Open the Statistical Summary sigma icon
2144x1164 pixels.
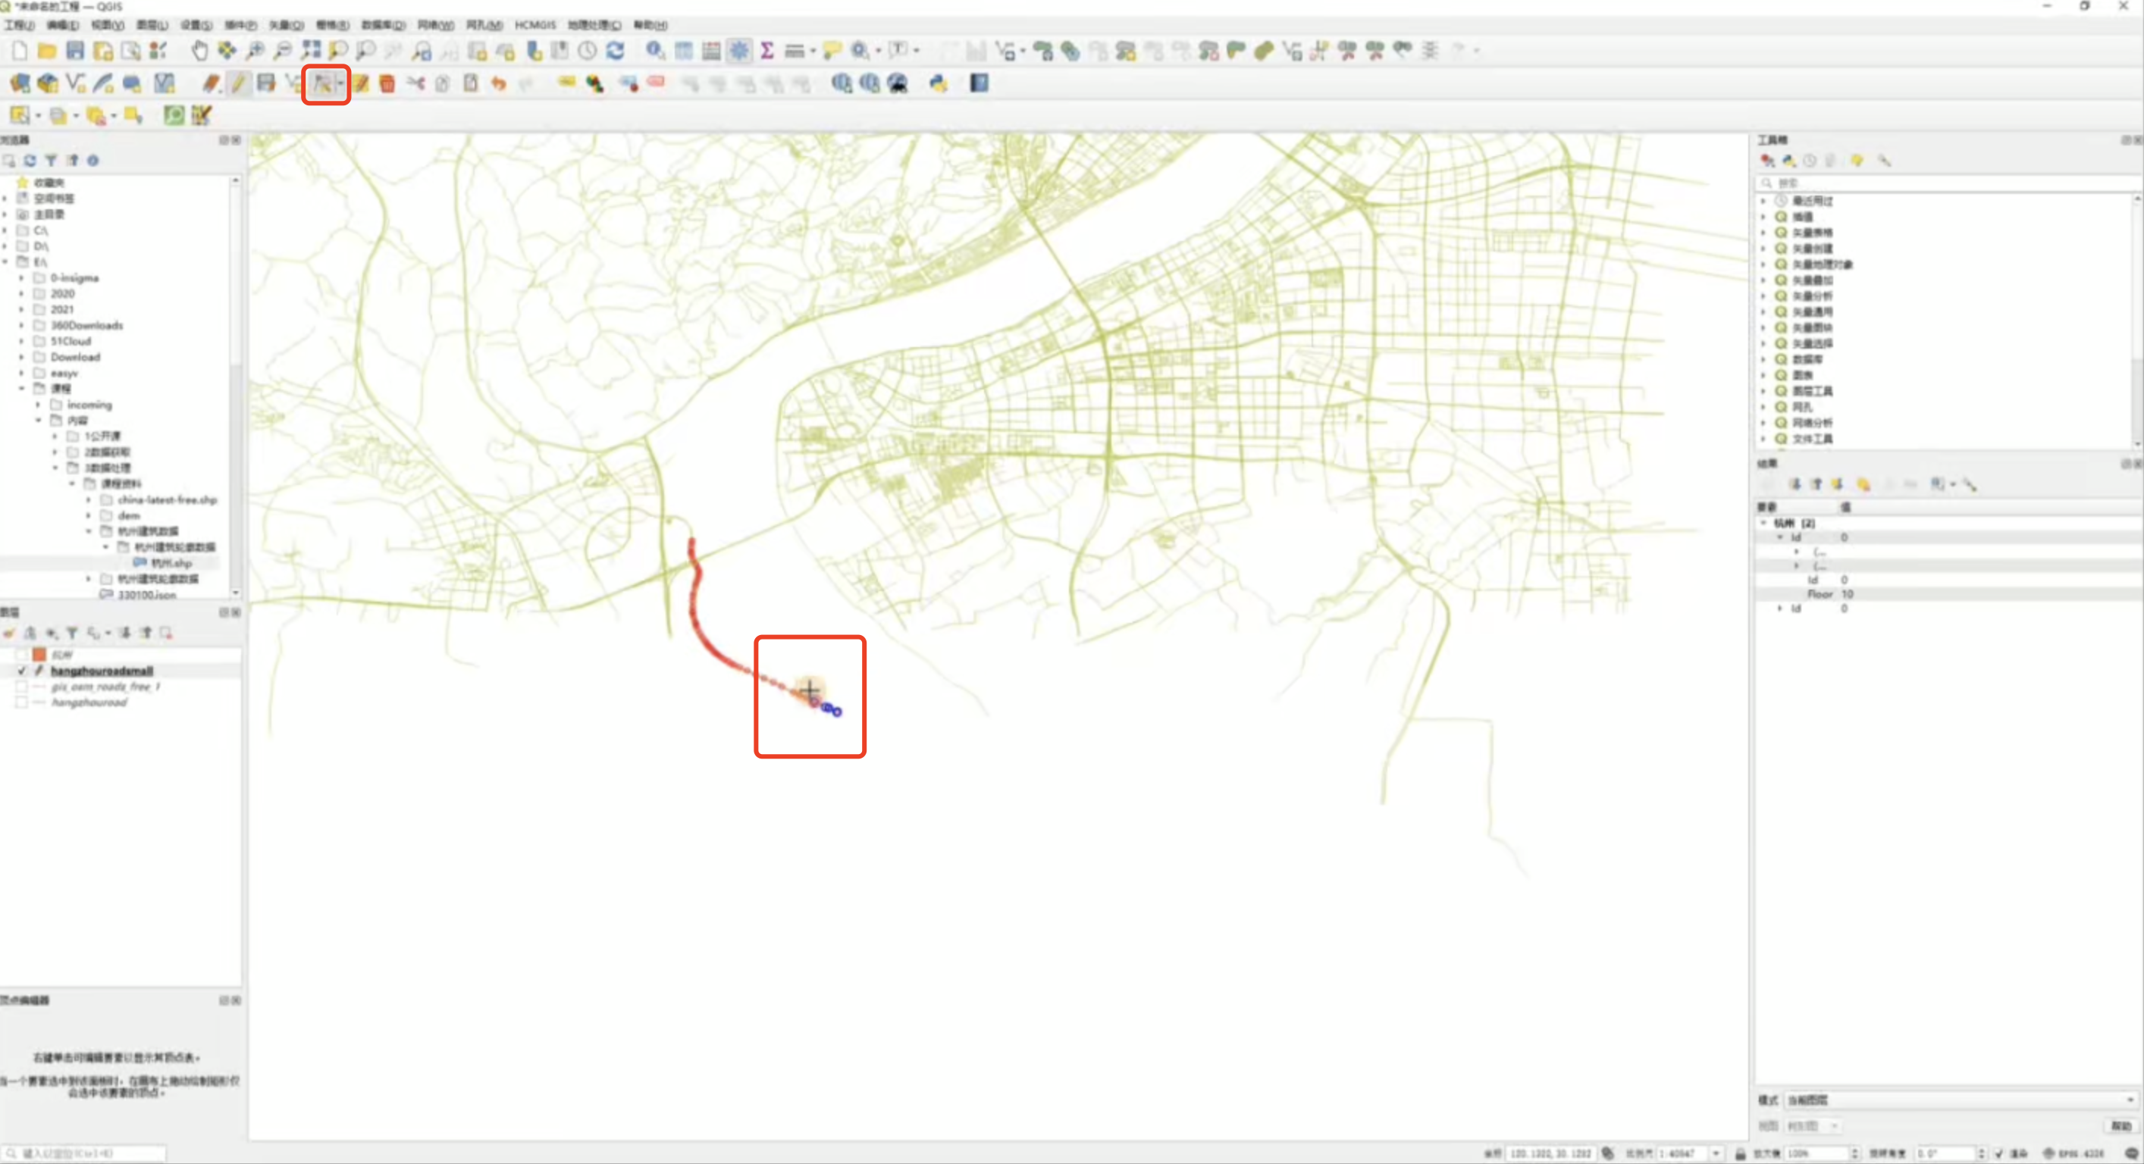point(766,51)
